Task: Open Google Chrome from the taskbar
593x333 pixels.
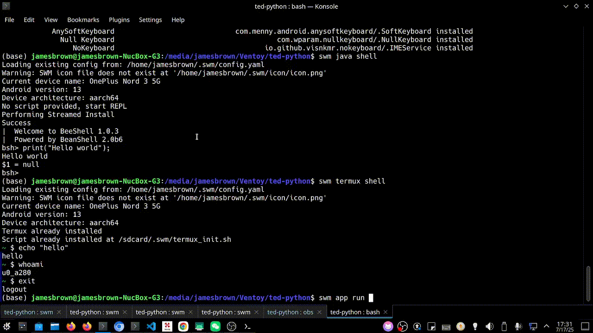Action: [x=183, y=326]
